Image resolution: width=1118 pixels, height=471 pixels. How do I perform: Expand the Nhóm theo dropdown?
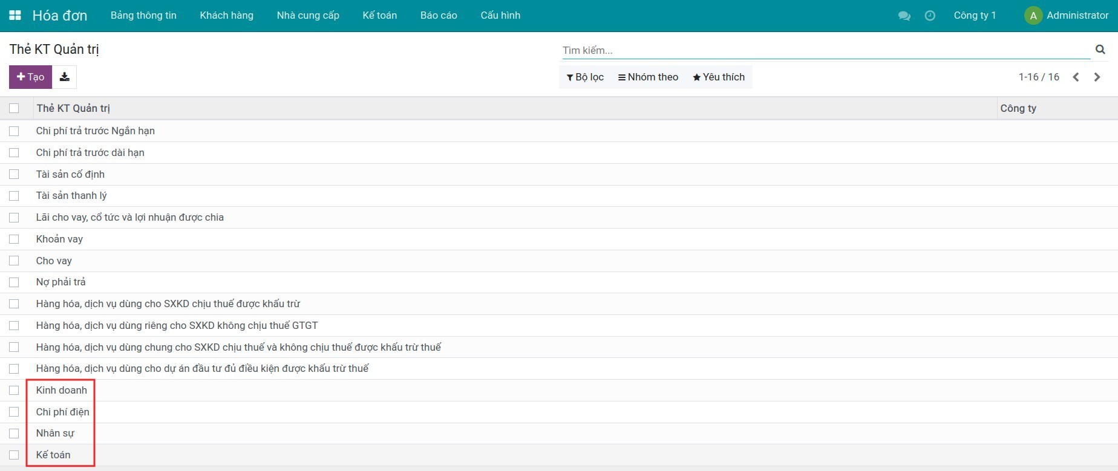pyautogui.click(x=648, y=77)
